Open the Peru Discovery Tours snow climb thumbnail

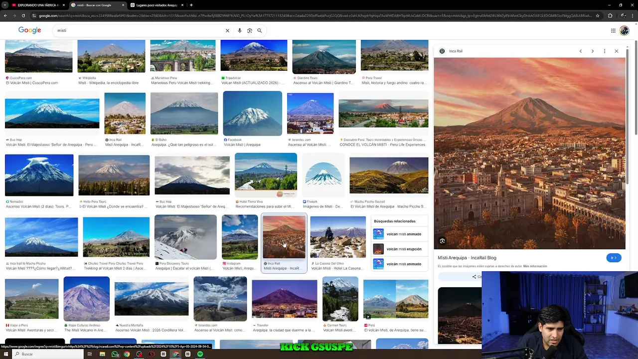tap(185, 237)
